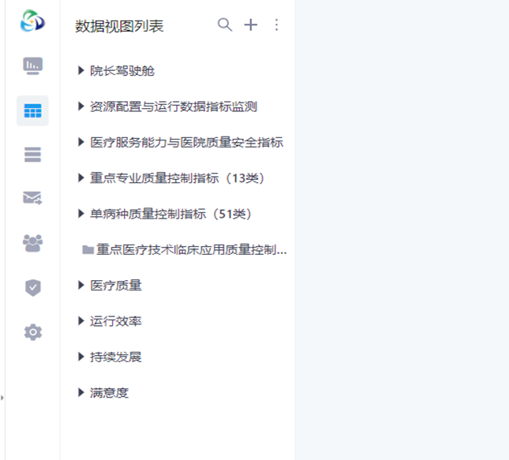Open the stacked list layers sidebar icon
Image resolution: width=509 pixels, height=460 pixels.
click(x=32, y=155)
